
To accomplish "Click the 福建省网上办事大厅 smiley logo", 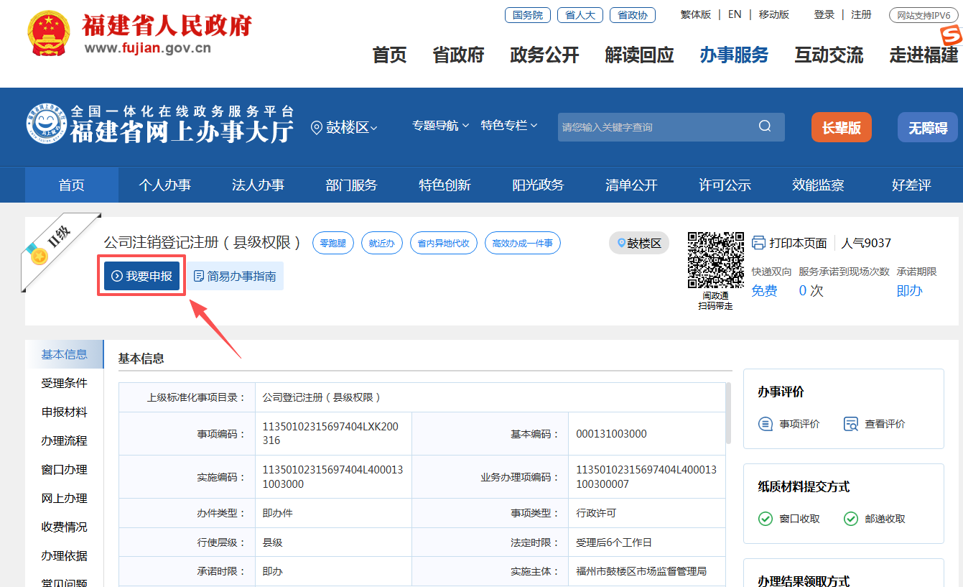I will (x=46, y=124).
